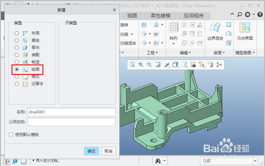Select the 零件 type radio button
Image resolution: width=265 pixels, height=166 pixels.
pyautogui.click(x=16, y=48)
